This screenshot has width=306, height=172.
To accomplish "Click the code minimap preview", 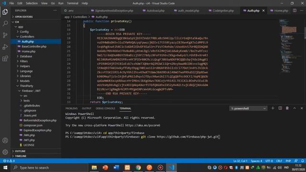I will click(291, 46).
